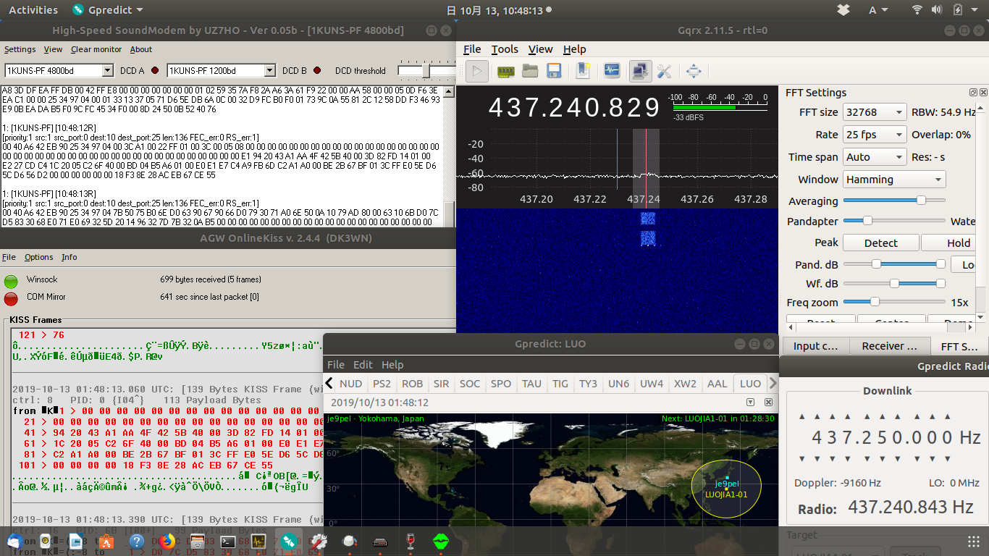This screenshot has height=556, width=989.
Task: Click Winsock green status indicator
Action: point(11,281)
